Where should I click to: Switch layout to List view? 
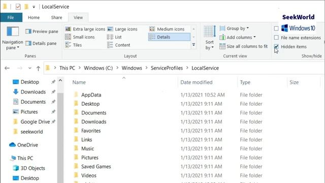[x=114, y=37]
